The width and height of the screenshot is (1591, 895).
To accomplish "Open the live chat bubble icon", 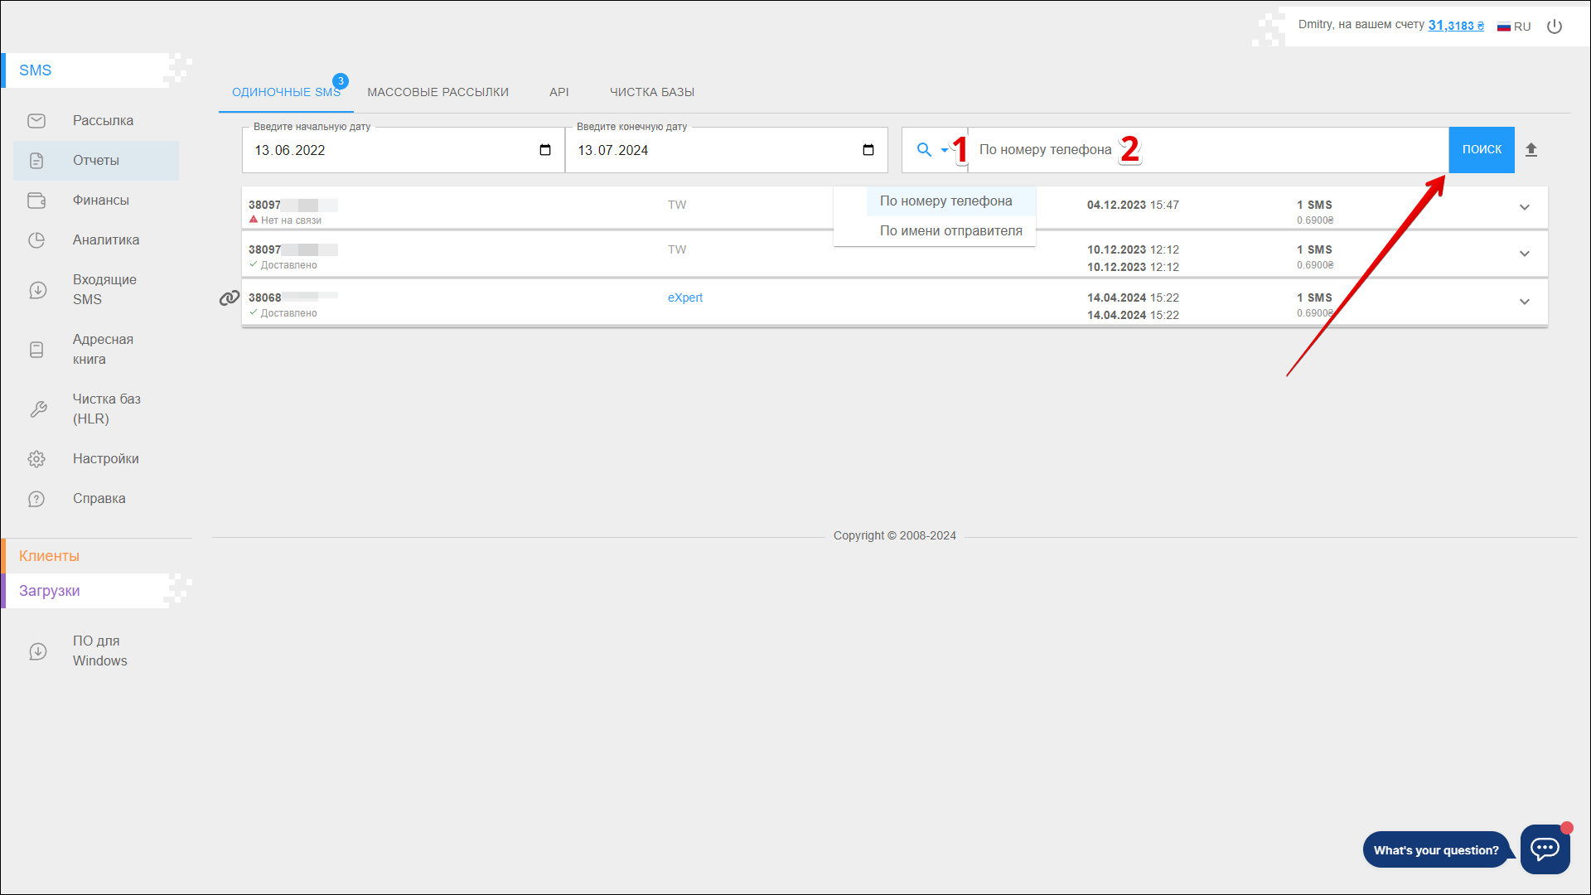I will 1545,849.
